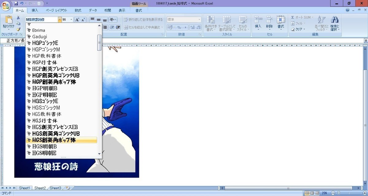Select the HGP教科書体 font
This screenshot has width=368, height=196.
pos(61,56)
